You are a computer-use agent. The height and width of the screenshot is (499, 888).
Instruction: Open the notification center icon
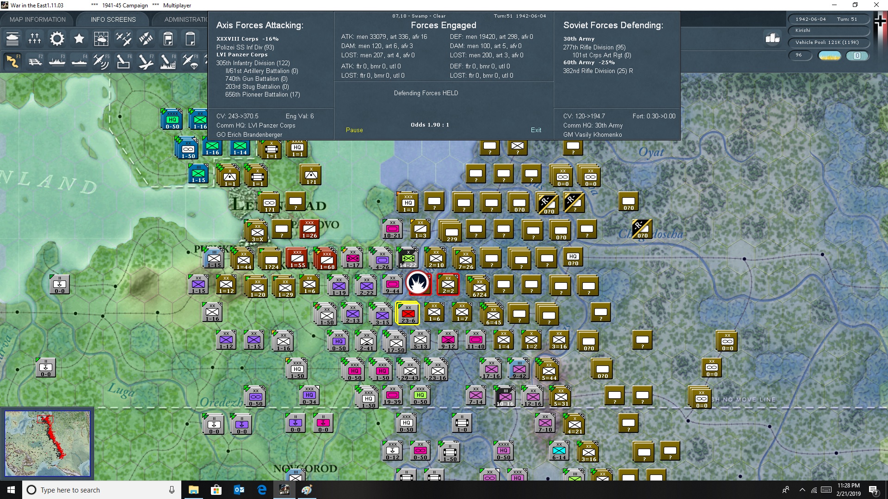tap(874, 490)
